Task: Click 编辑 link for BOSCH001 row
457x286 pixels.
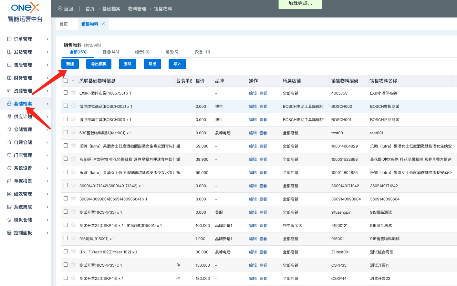Action: pos(253,120)
